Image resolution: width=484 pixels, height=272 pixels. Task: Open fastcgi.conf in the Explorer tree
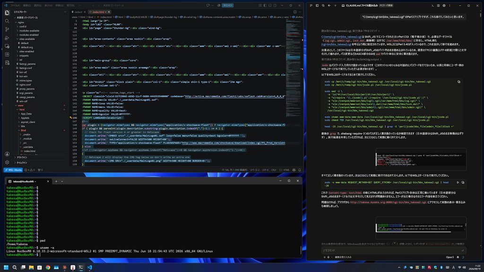click(26, 68)
